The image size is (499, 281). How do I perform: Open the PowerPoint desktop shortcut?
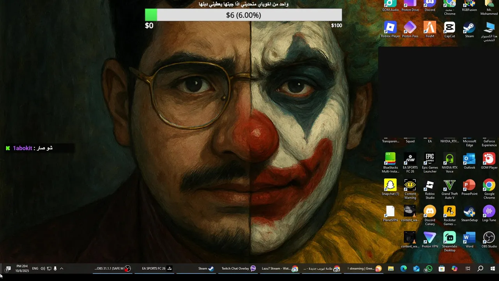point(469,187)
